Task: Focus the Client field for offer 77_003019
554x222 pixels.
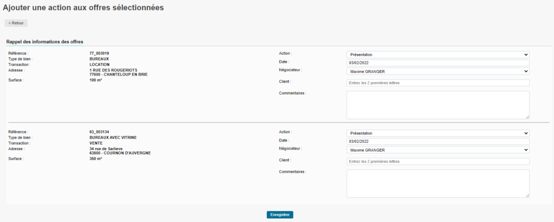Action: (x=437, y=83)
